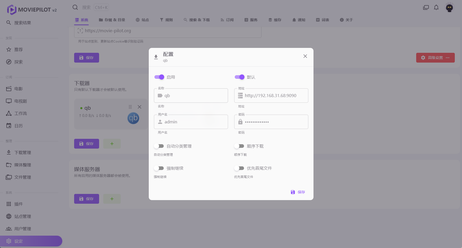Open 探索 in the sidebar
This screenshot has height=248, width=462.
pos(31,62)
